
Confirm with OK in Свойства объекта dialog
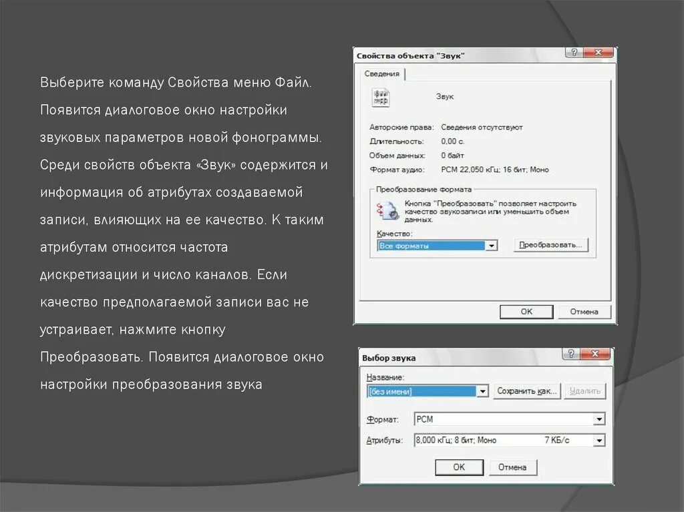[526, 311]
